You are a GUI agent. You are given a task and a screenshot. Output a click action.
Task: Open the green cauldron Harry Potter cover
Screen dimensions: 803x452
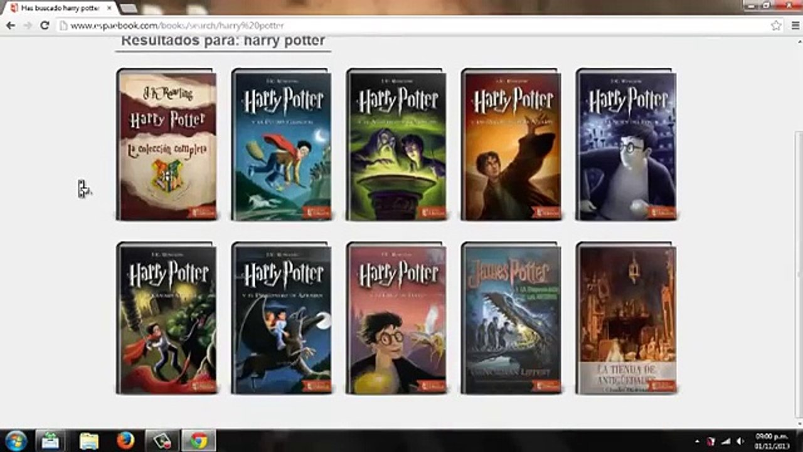point(396,144)
